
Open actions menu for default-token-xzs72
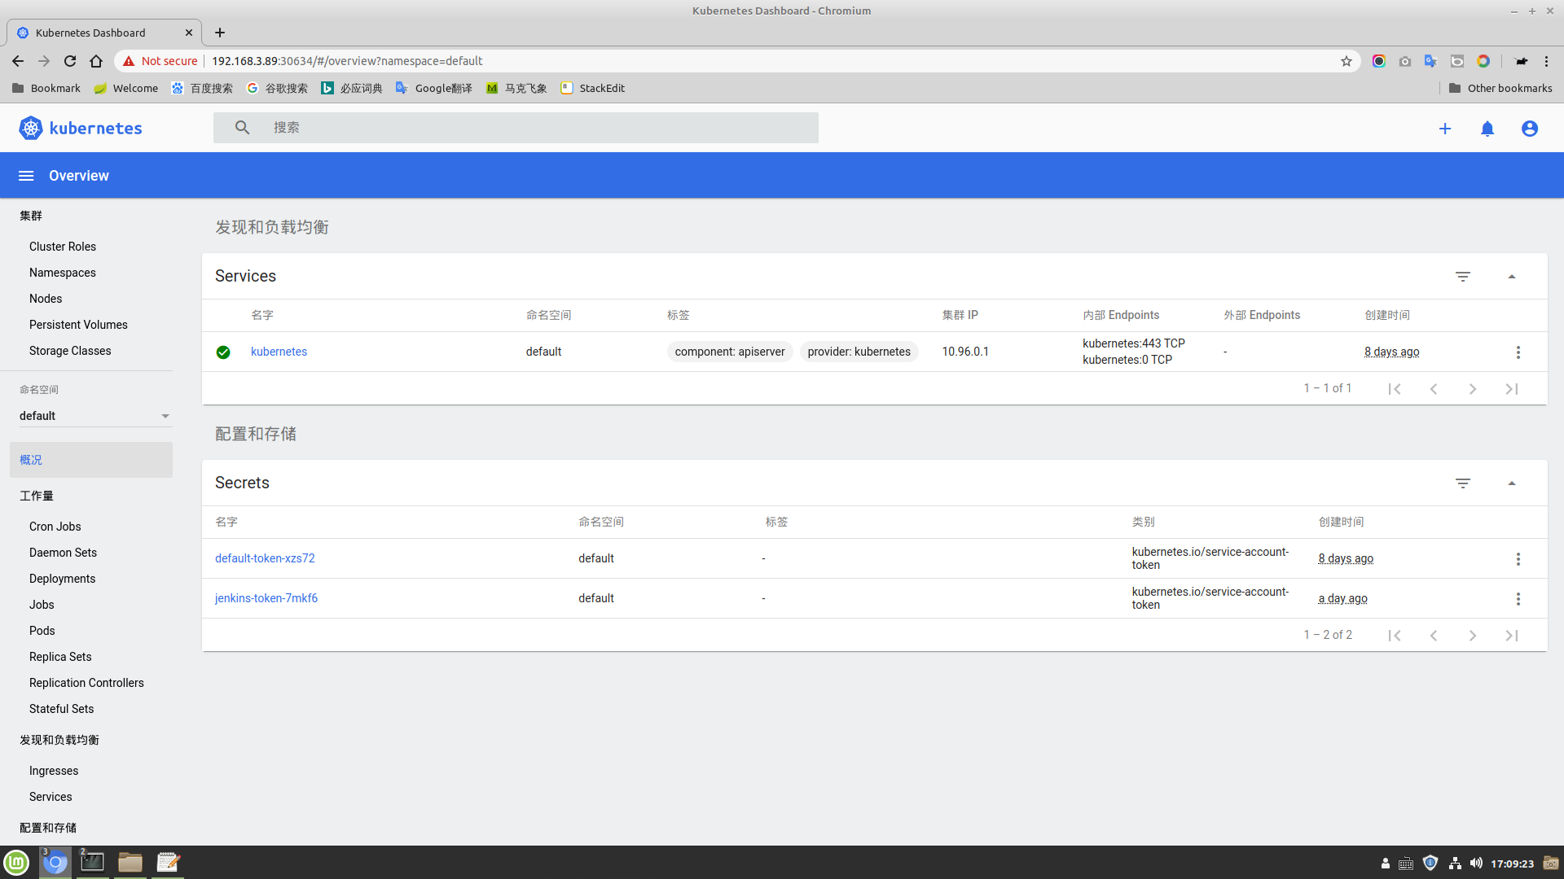pyautogui.click(x=1518, y=559)
